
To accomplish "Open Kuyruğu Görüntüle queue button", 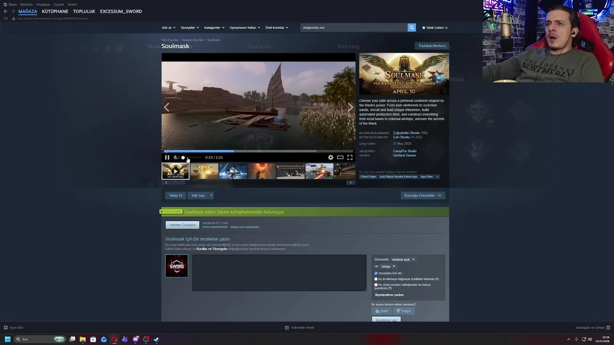I will click(x=423, y=195).
